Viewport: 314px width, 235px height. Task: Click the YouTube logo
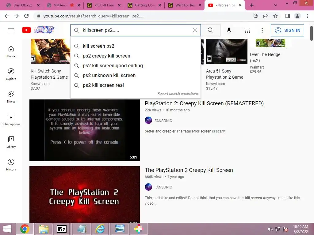(x=26, y=30)
